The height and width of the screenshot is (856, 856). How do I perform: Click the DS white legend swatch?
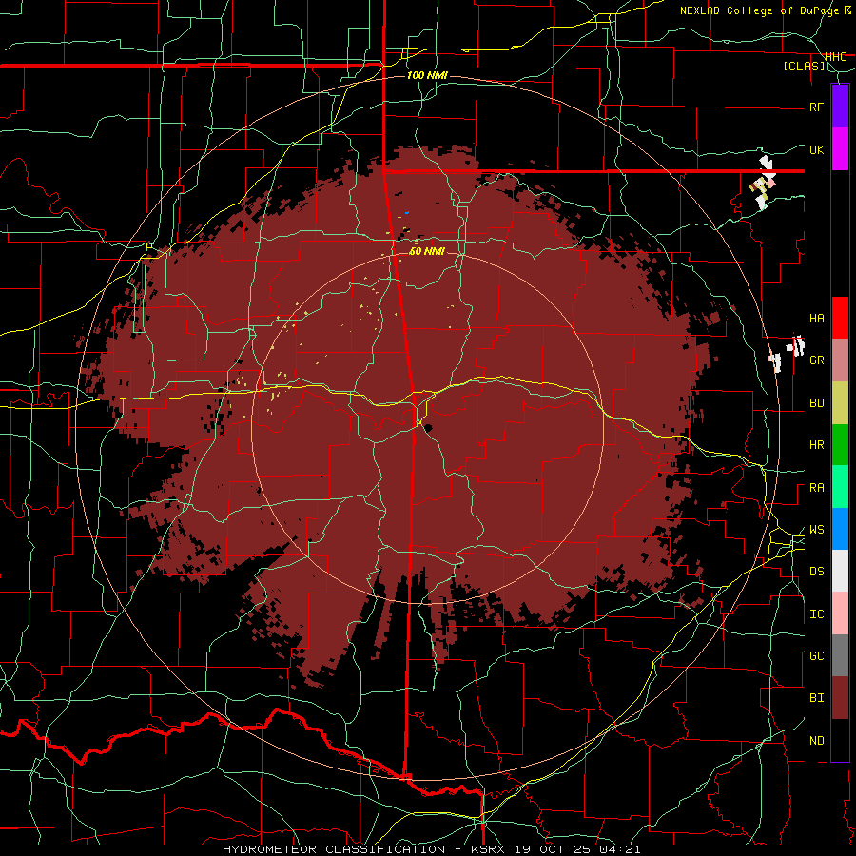tap(840, 571)
